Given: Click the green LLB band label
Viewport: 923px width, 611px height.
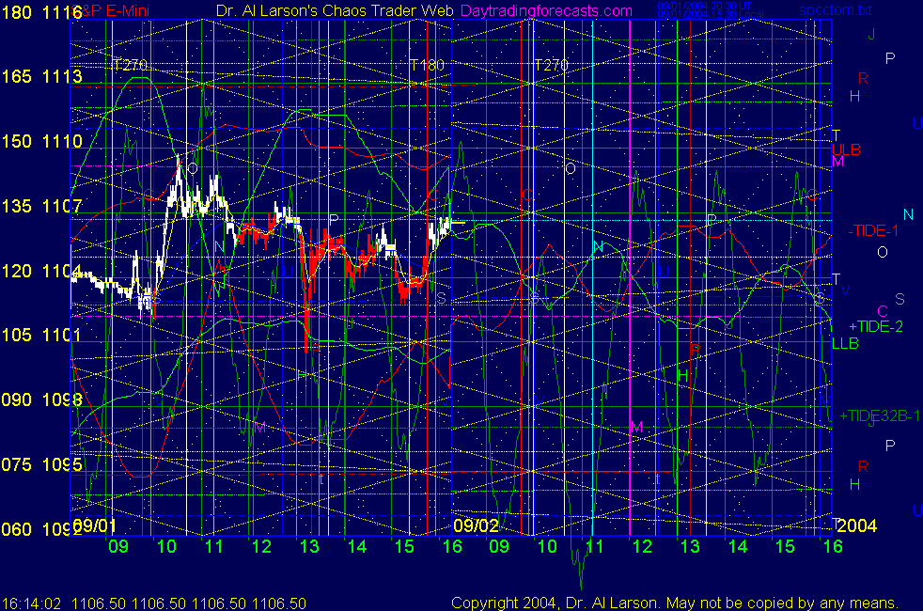Looking at the screenshot, I should (845, 343).
